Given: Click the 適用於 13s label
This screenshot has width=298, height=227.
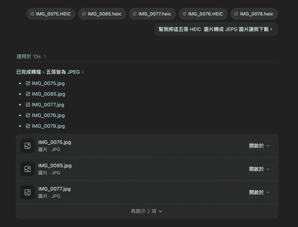Looking at the screenshot, I should tap(29, 56).
